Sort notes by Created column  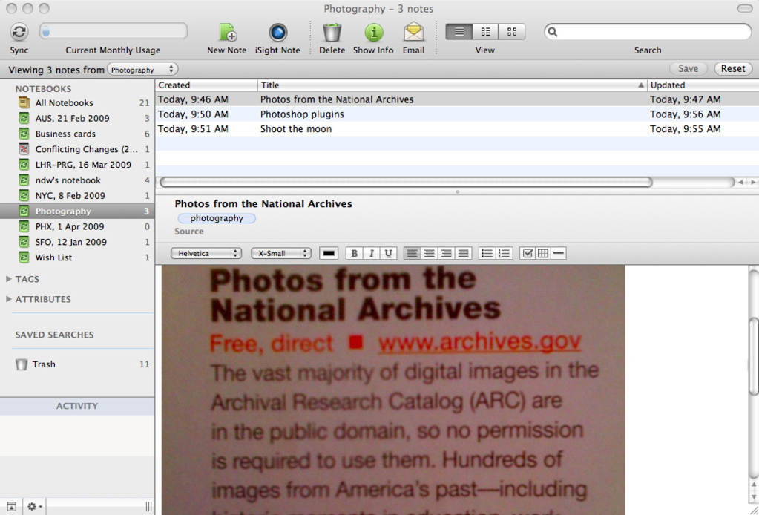click(207, 85)
